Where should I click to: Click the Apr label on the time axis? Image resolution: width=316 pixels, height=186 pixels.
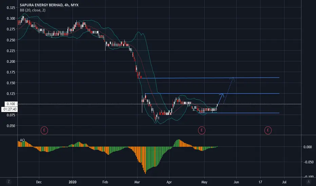[169, 182]
